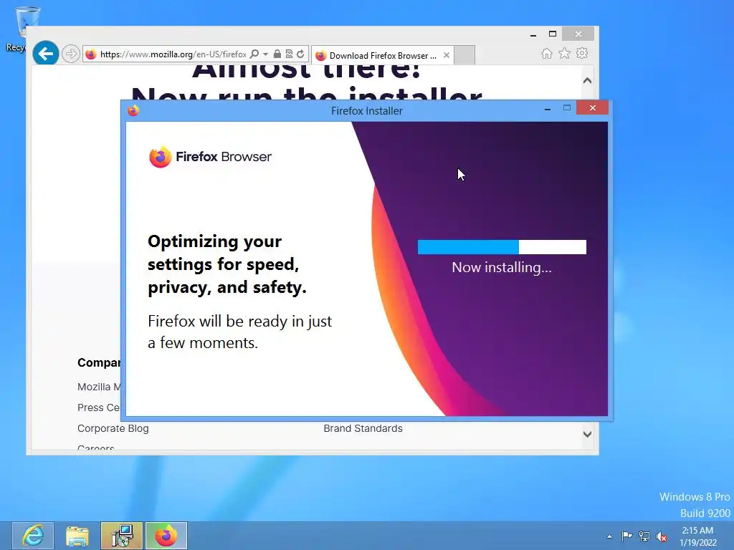
Task: Show hidden system tray icons
Action: click(x=609, y=536)
